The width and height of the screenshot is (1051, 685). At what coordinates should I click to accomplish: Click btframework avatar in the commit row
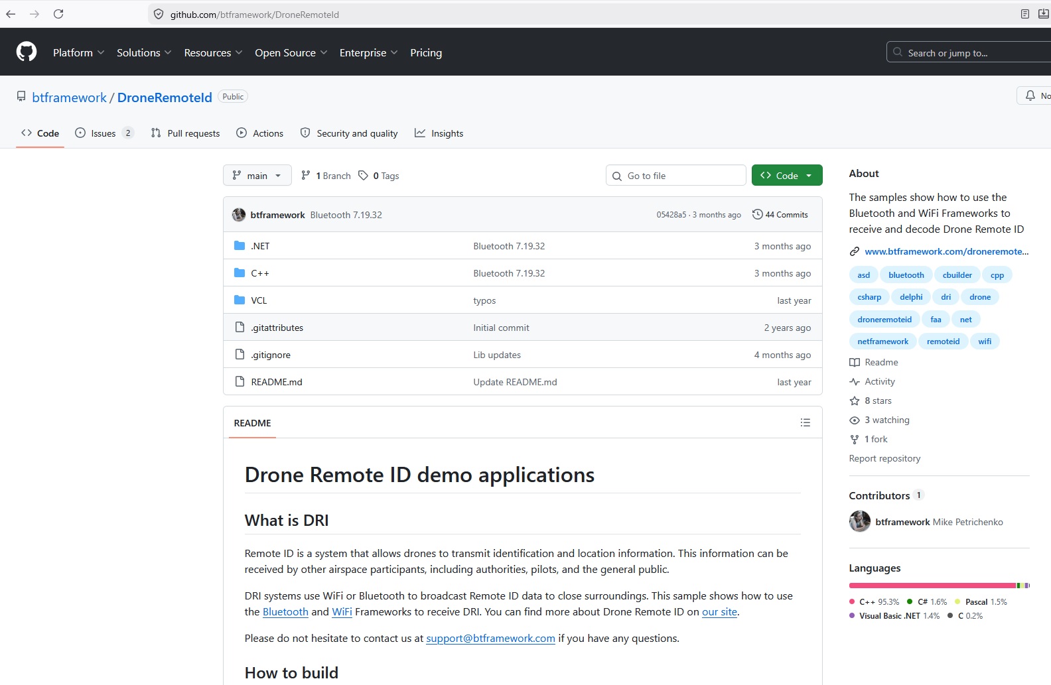click(239, 215)
